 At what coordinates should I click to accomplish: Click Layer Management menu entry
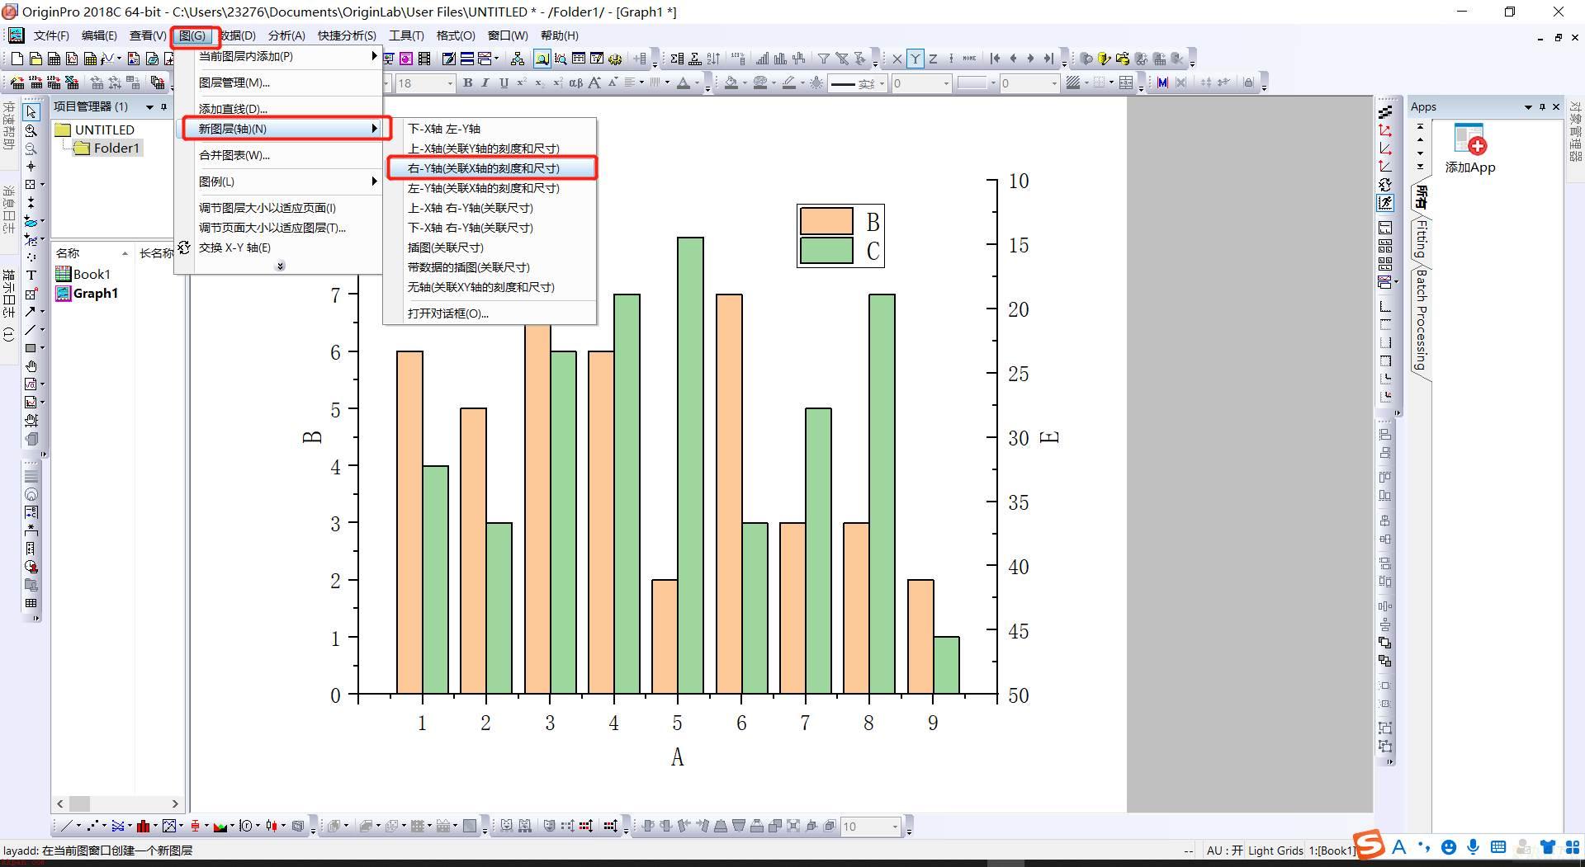tap(234, 82)
